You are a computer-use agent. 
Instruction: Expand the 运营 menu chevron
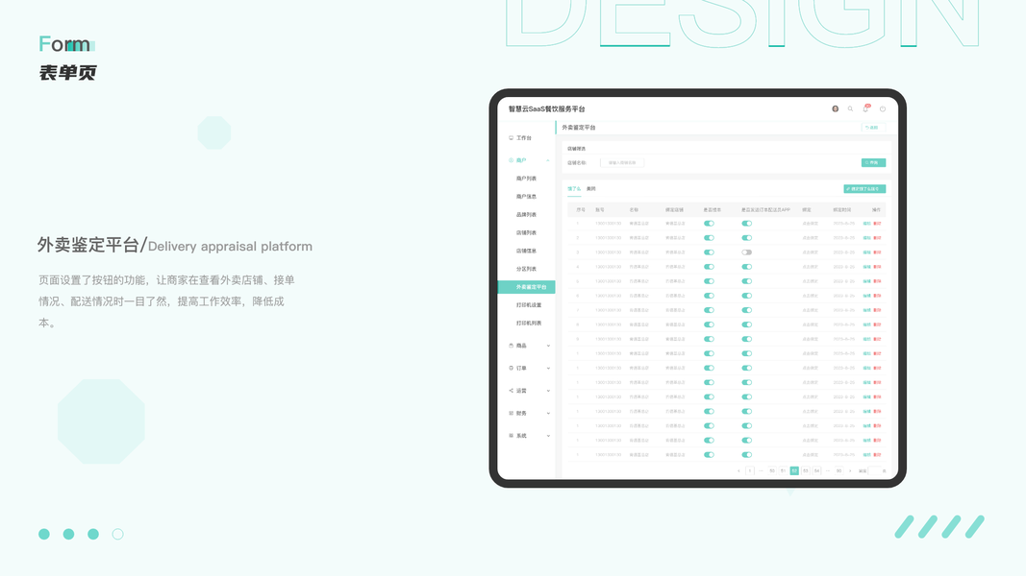(548, 391)
